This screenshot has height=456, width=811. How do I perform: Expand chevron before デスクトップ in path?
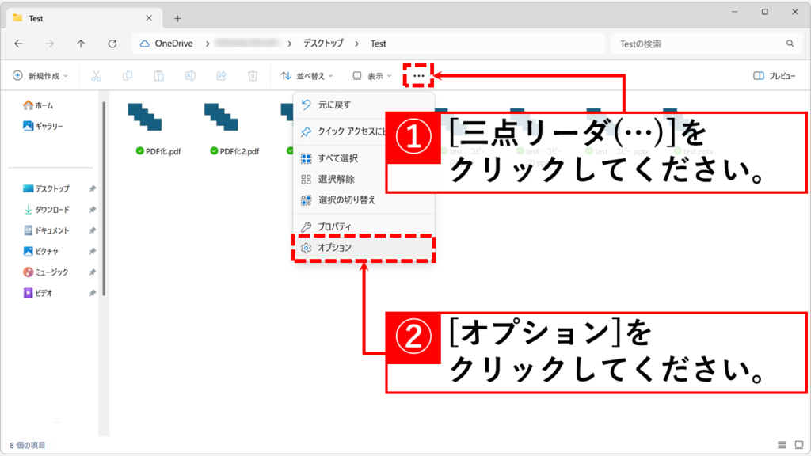(x=290, y=44)
